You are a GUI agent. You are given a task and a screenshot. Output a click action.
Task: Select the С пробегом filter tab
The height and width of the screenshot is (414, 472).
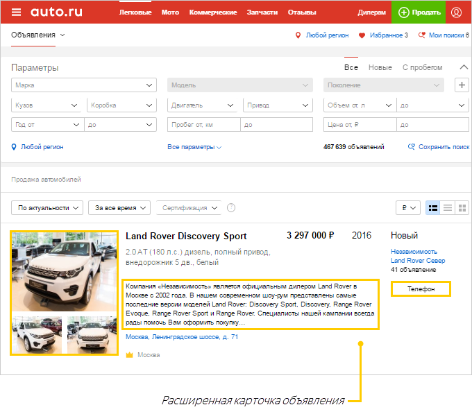click(x=422, y=67)
